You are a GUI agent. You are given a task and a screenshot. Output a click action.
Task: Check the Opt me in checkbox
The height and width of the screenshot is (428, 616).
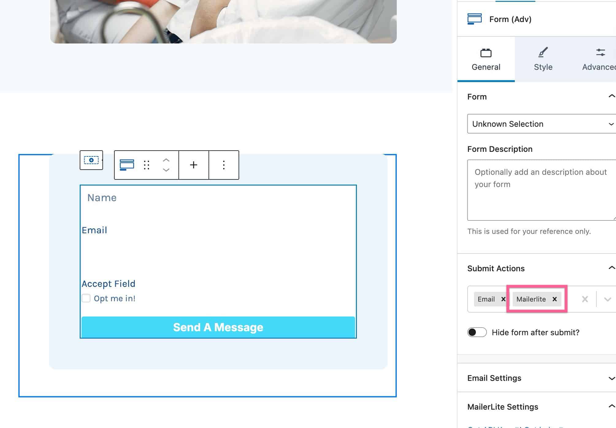[86, 298]
